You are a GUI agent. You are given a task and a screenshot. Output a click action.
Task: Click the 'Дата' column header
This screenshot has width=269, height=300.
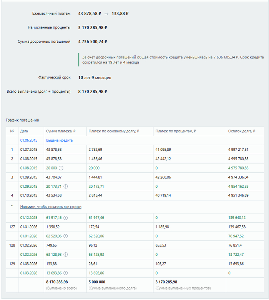click(24, 131)
